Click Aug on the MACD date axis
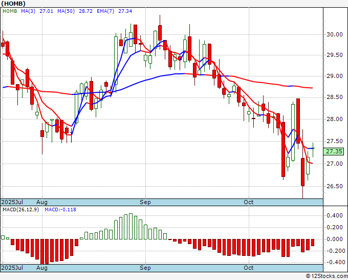The height and width of the screenshot is (280, 348). coord(42,268)
